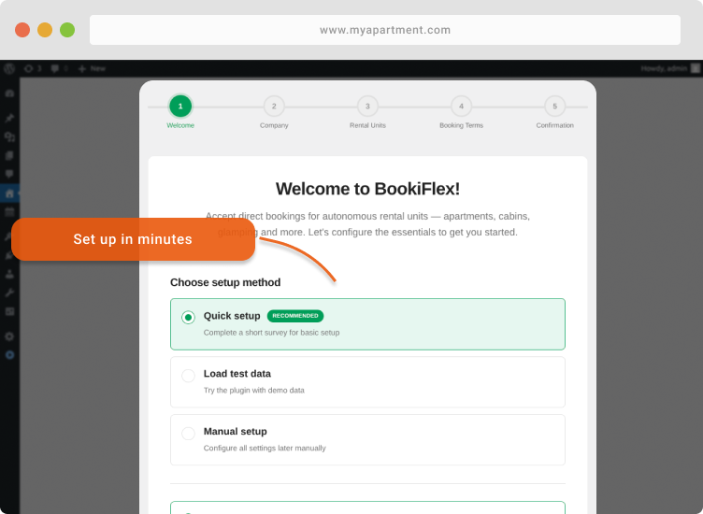Click 'Try the plugin with demo data'
703x514 pixels.
tap(253, 391)
